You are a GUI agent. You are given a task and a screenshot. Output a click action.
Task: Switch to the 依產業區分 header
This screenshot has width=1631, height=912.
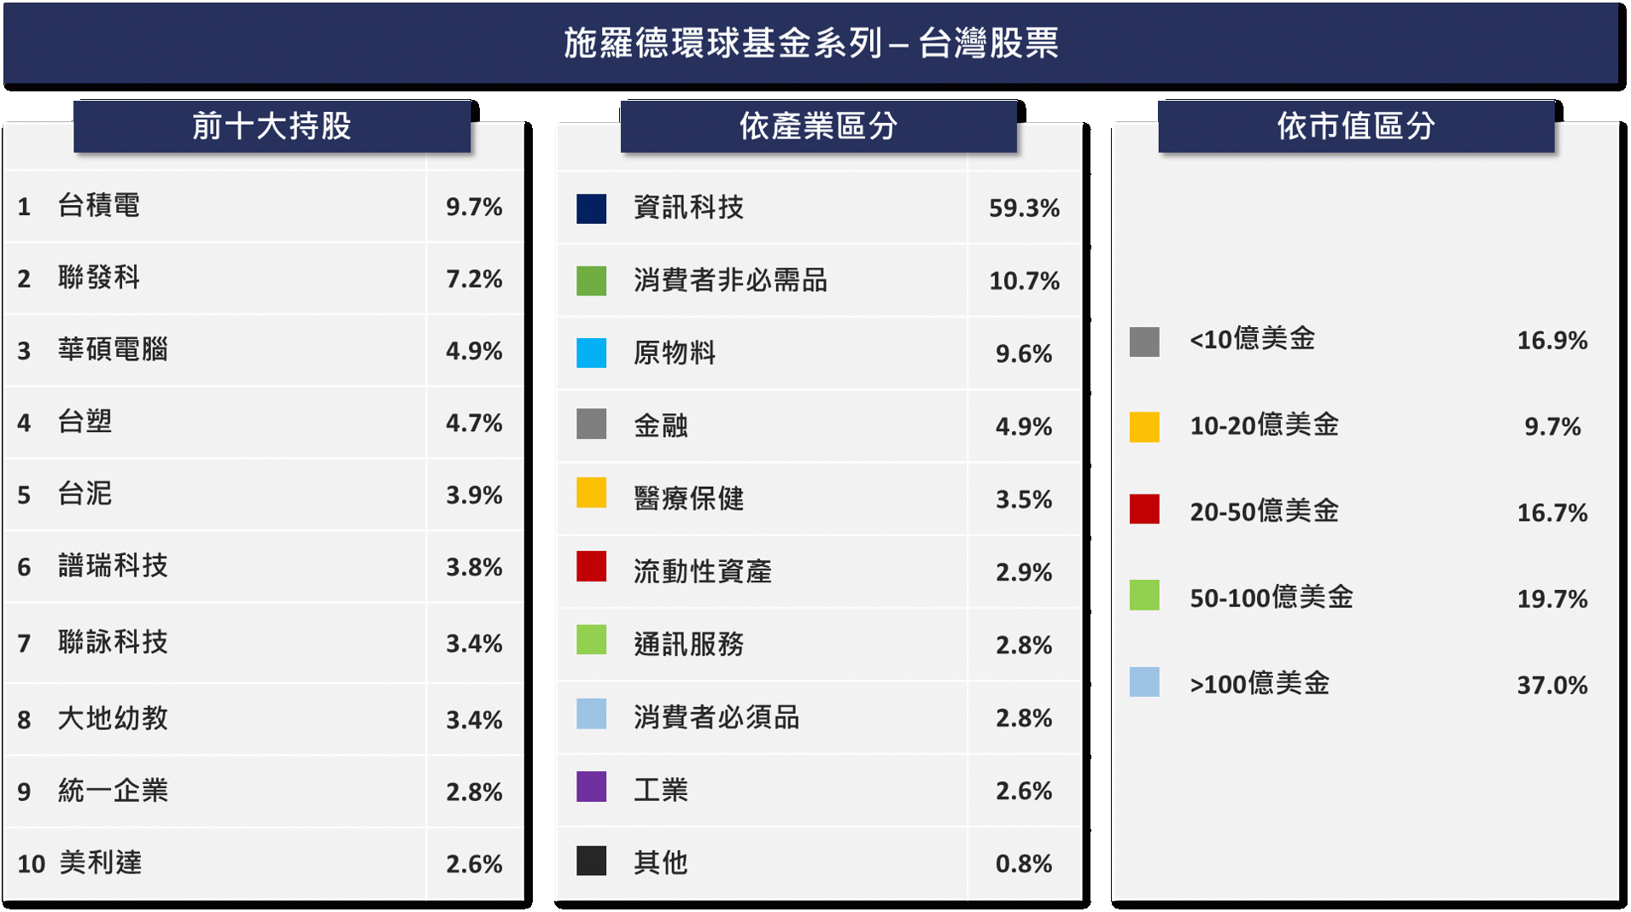click(818, 126)
